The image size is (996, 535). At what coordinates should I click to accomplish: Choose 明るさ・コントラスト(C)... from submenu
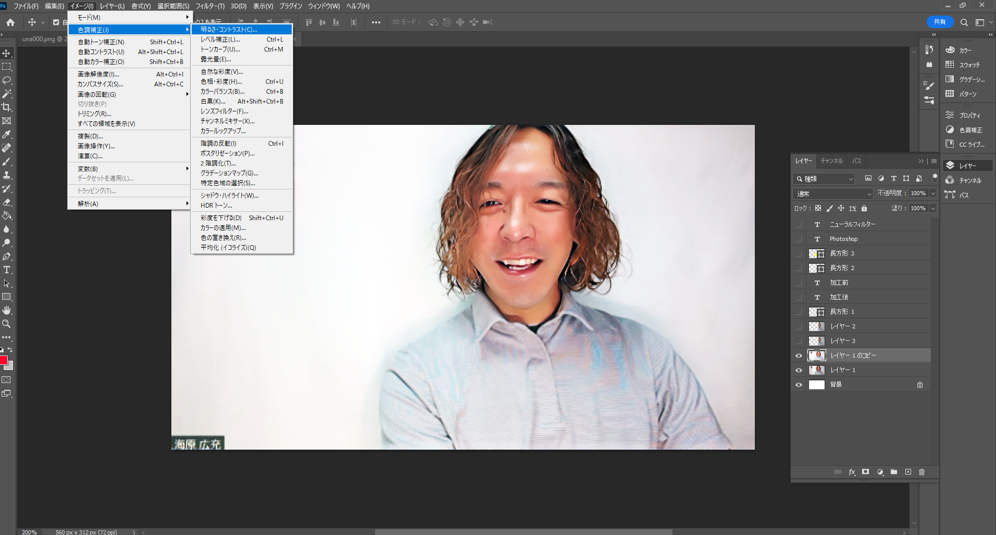click(x=242, y=30)
